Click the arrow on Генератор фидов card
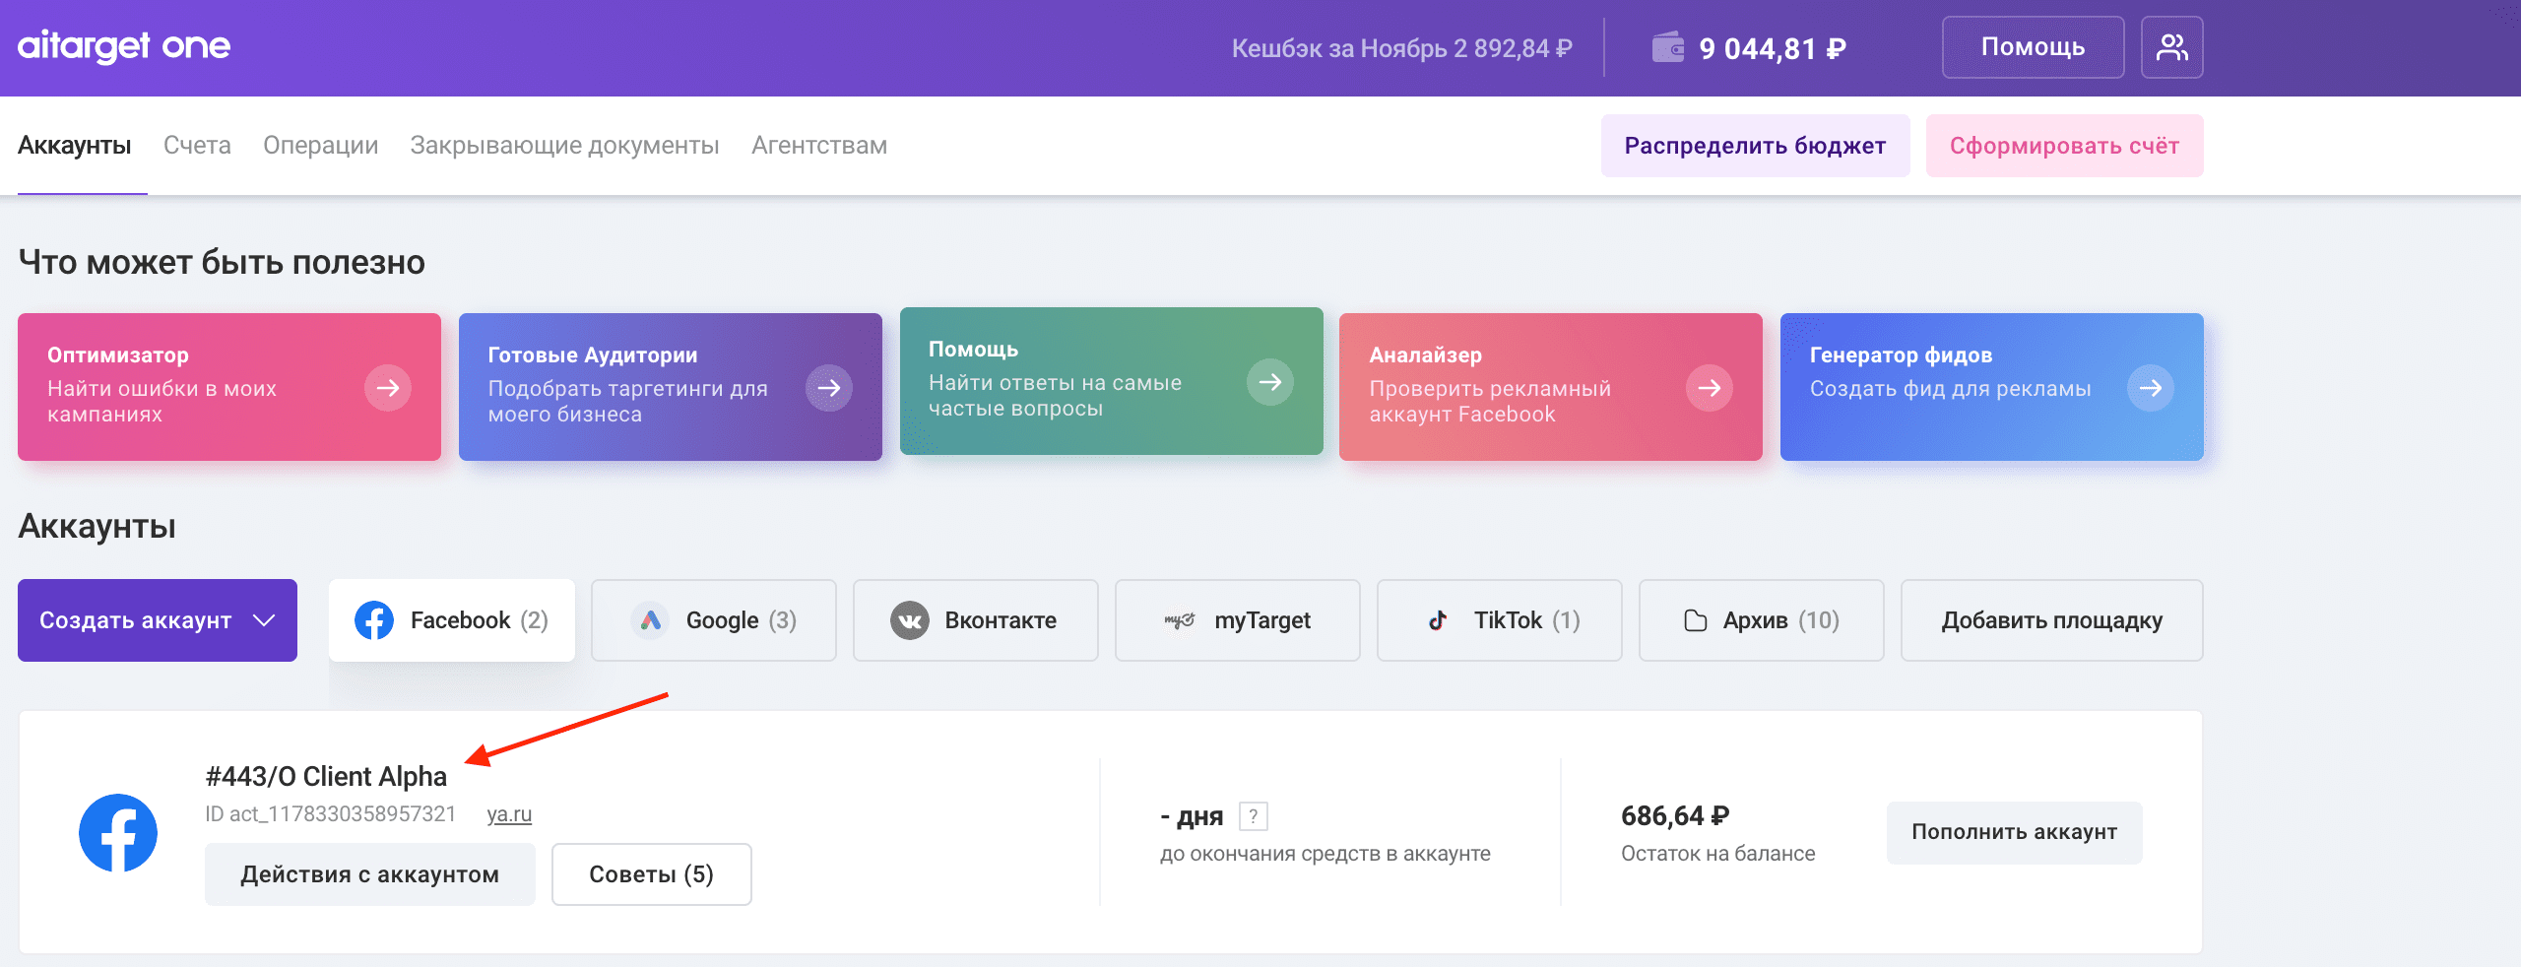Image resolution: width=2521 pixels, height=967 pixels. (2151, 388)
